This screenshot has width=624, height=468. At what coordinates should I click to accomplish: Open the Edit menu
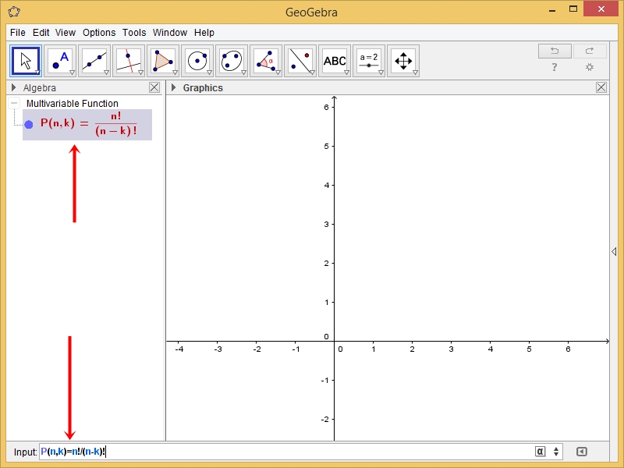click(x=41, y=32)
